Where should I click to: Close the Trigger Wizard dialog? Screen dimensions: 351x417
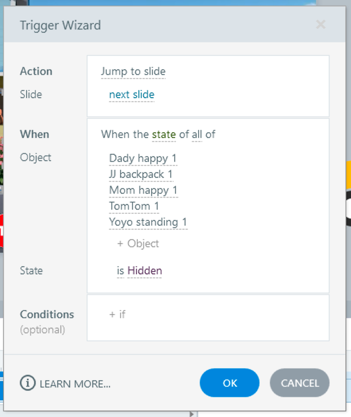tap(321, 25)
